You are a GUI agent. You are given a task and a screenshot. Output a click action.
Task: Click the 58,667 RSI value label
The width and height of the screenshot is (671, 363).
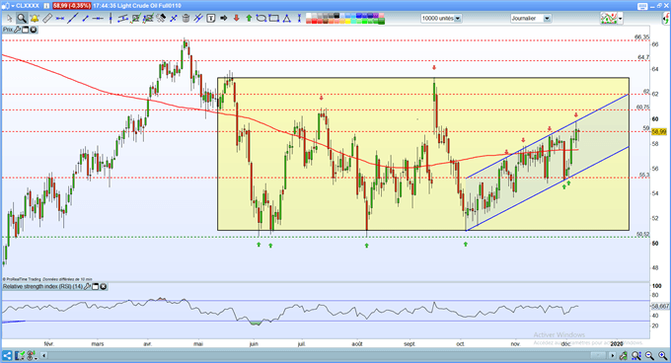[x=660, y=306]
